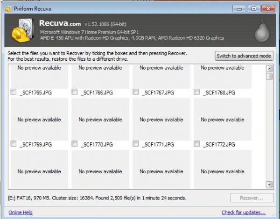Click the vertical scrollbar thumb

[269, 76]
